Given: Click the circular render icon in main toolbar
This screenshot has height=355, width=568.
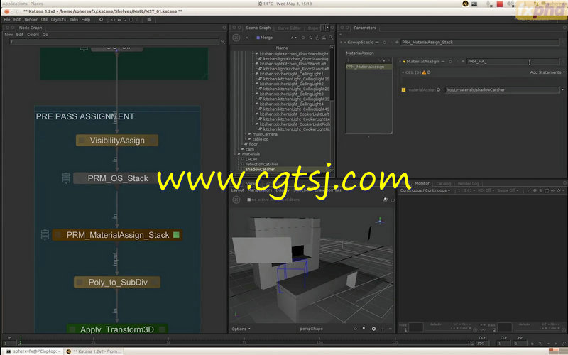Looking at the screenshot, I should (113, 20).
